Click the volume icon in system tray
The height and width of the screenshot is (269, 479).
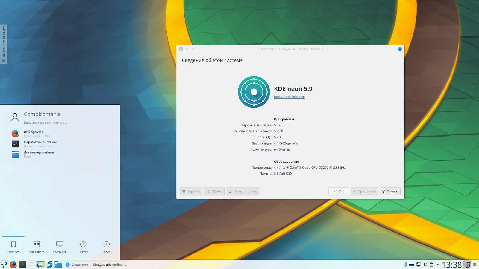(425, 265)
